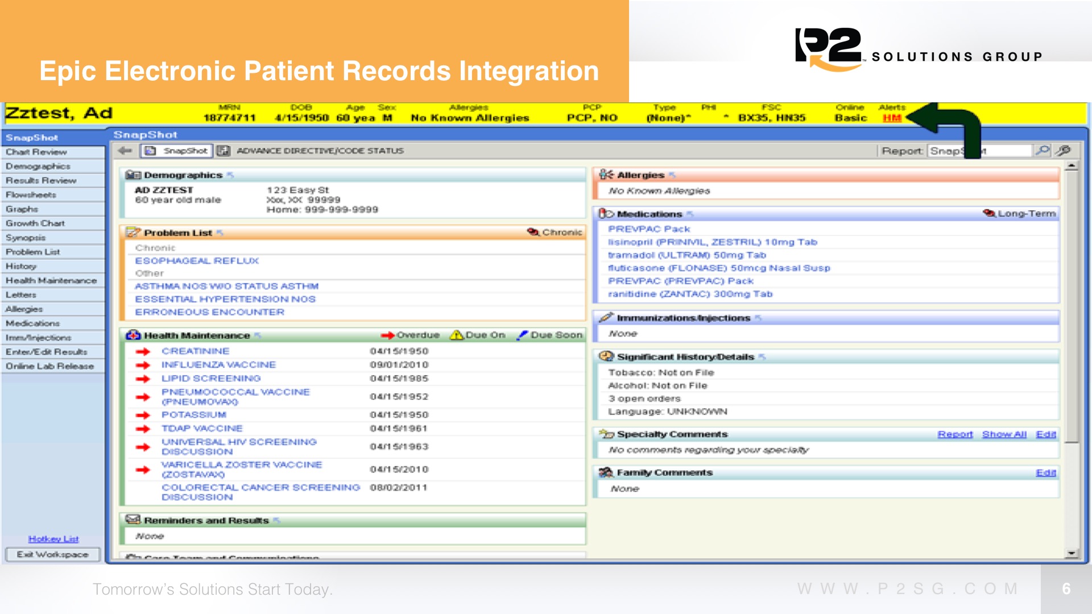Image resolution: width=1092 pixels, height=614 pixels.
Task: Click the back arrow in SnapShot toolbar
Action: [125, 151]
